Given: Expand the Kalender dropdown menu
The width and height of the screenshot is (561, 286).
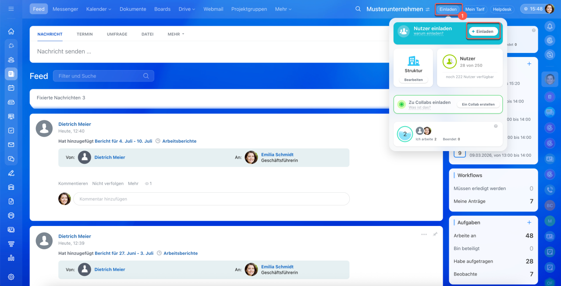Looking at the screenshot, I should 99,9.
